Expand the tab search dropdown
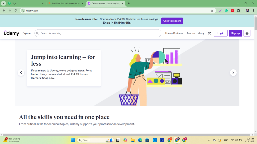The width and height of the screenshot is (257, 144). click(x=4, y=3)
